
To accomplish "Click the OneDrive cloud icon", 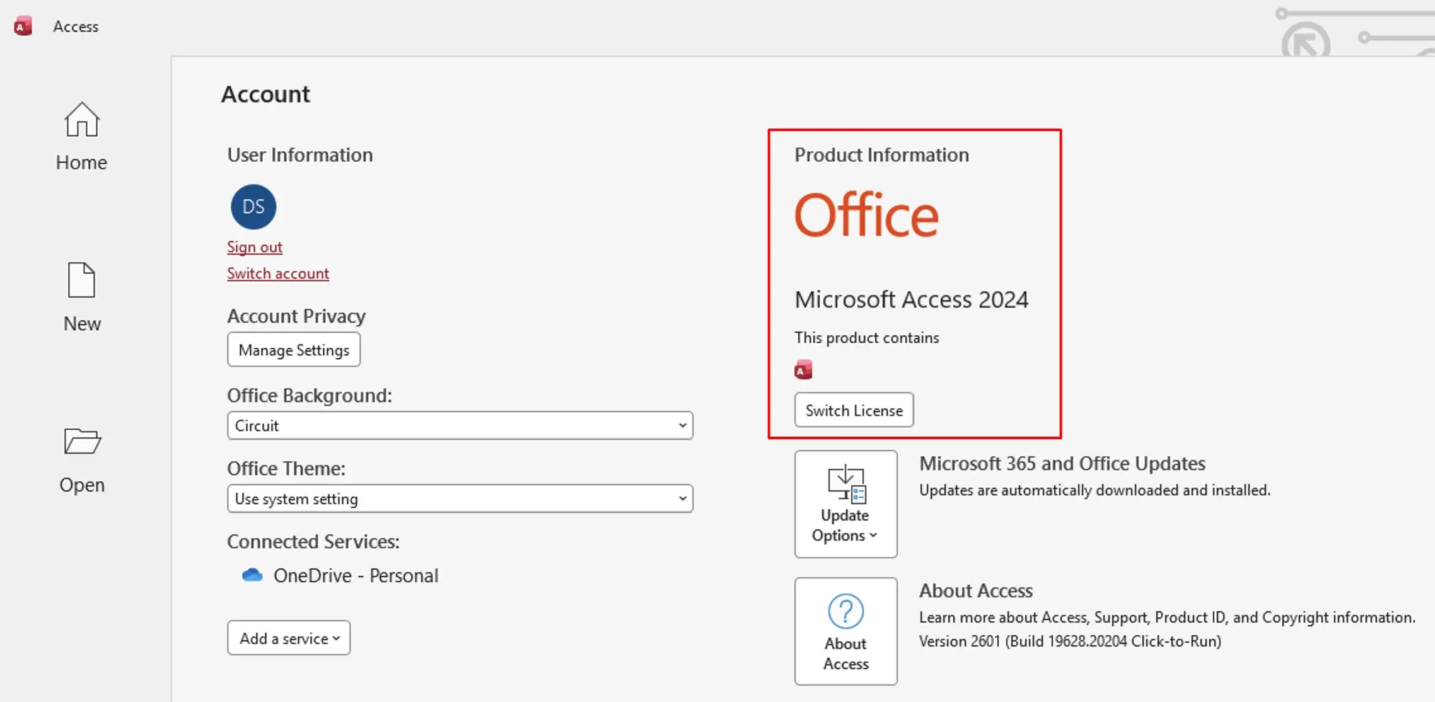I will click(252, 575).
